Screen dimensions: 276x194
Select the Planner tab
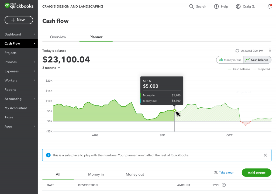96,37
